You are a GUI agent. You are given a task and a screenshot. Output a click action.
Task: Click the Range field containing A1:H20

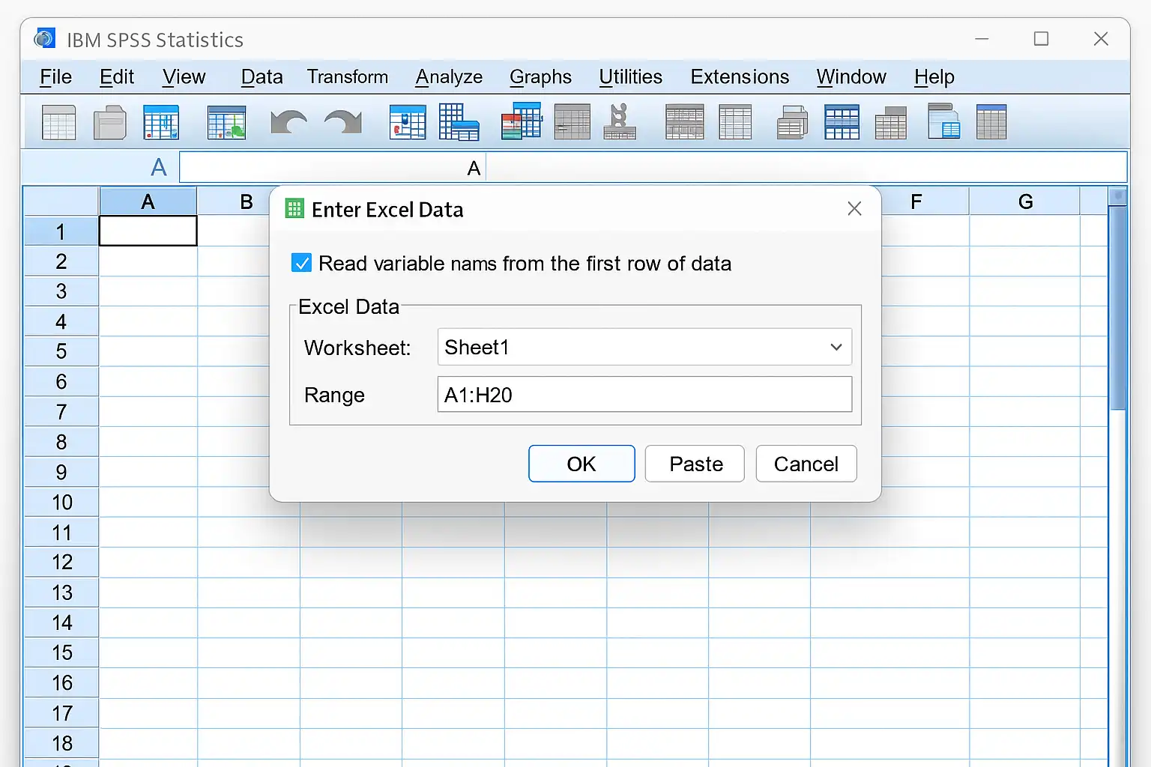coord(644,395)
